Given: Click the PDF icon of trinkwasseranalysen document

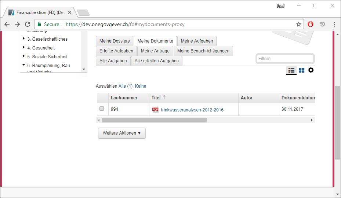Looking at the screenshot, I should point(155,110).
